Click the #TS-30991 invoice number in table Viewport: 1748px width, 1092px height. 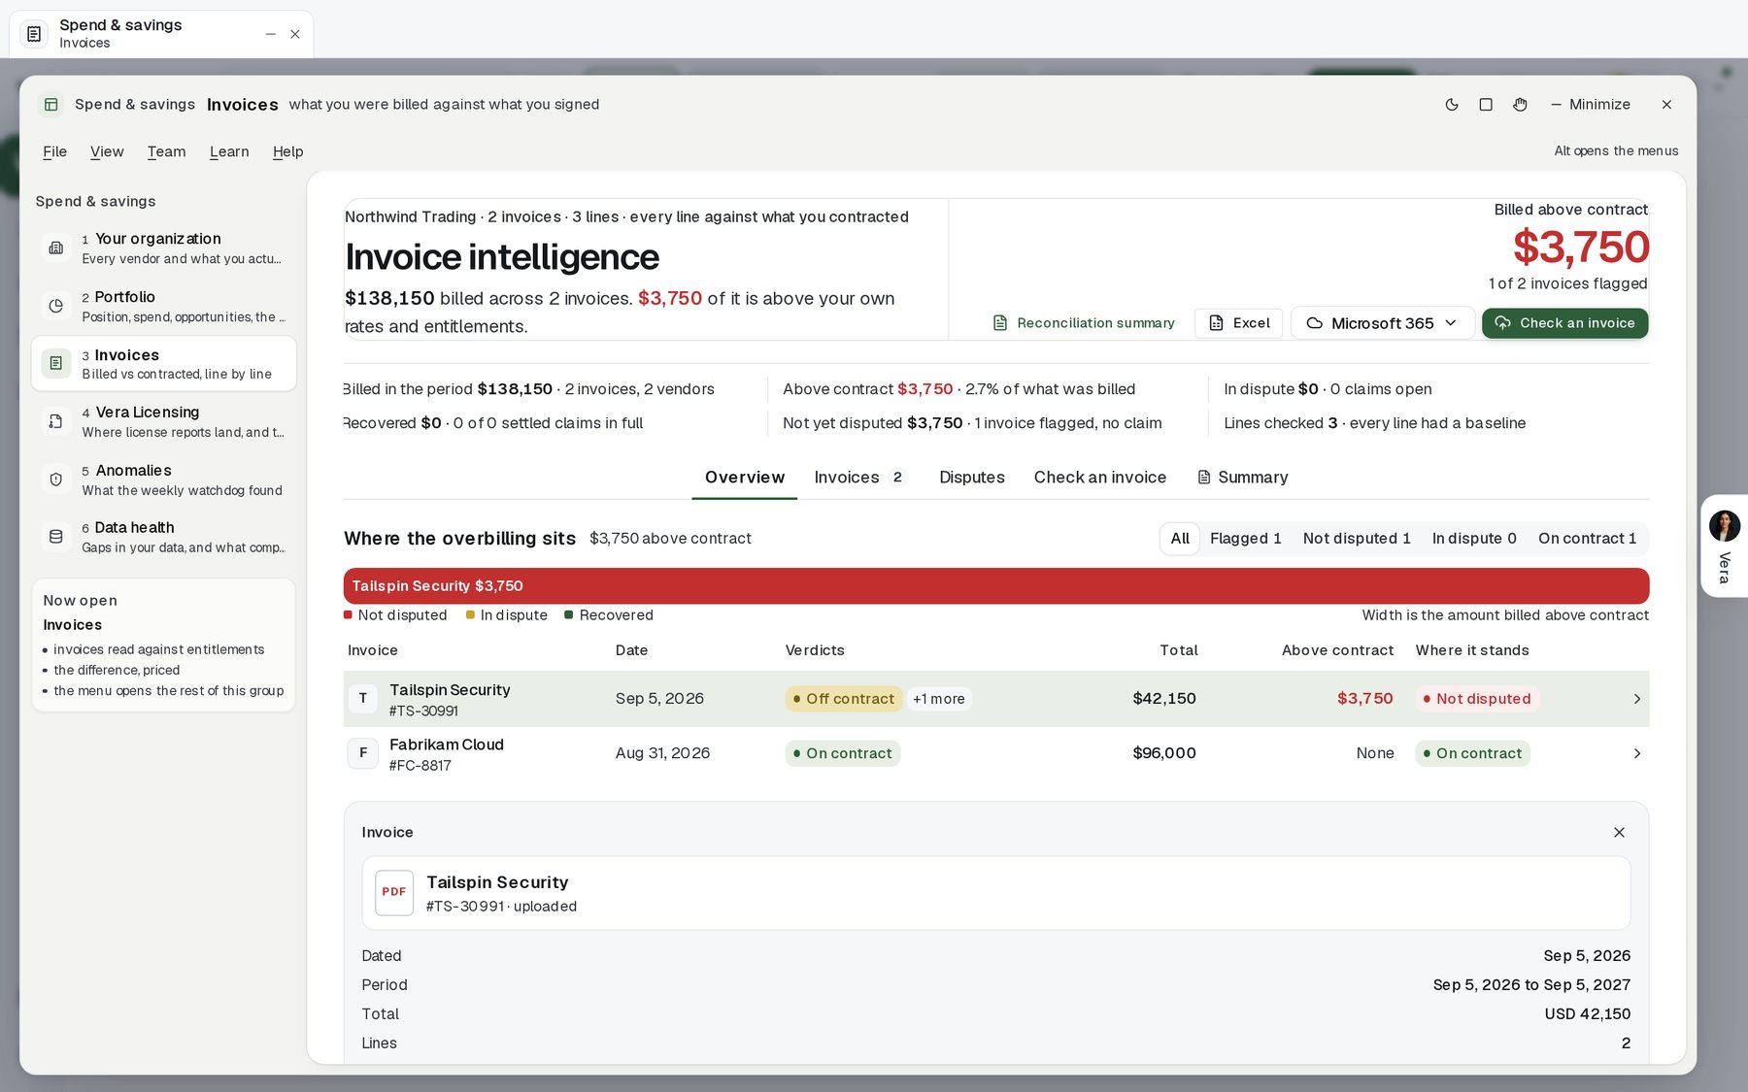423,711
